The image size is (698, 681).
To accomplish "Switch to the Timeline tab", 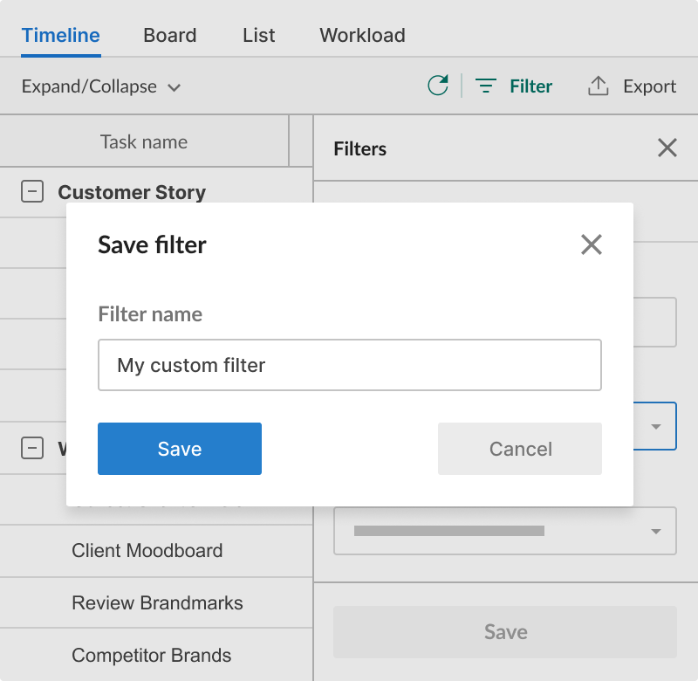I will pos(61,36).
